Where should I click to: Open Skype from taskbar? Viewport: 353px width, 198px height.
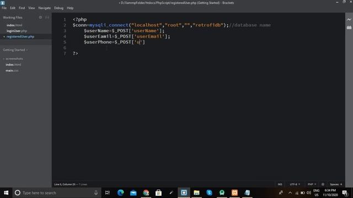pyautogui.click(x=209, y=193)
